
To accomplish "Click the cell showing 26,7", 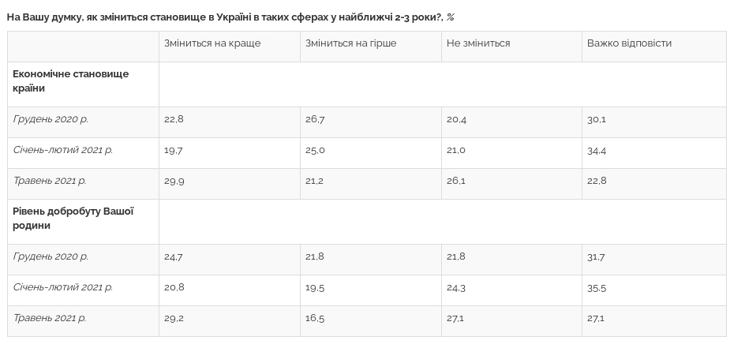I will pyautogui.click(x=315, y=119).
